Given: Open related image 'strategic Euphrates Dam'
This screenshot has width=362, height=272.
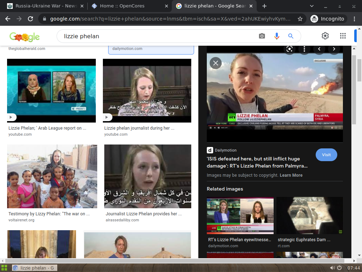Looking at the screenshot, I should click(310, 216).
